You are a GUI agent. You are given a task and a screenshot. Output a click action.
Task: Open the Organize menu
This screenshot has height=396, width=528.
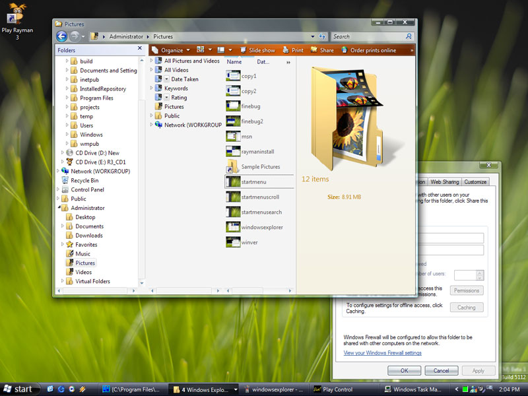coord(172,50)
